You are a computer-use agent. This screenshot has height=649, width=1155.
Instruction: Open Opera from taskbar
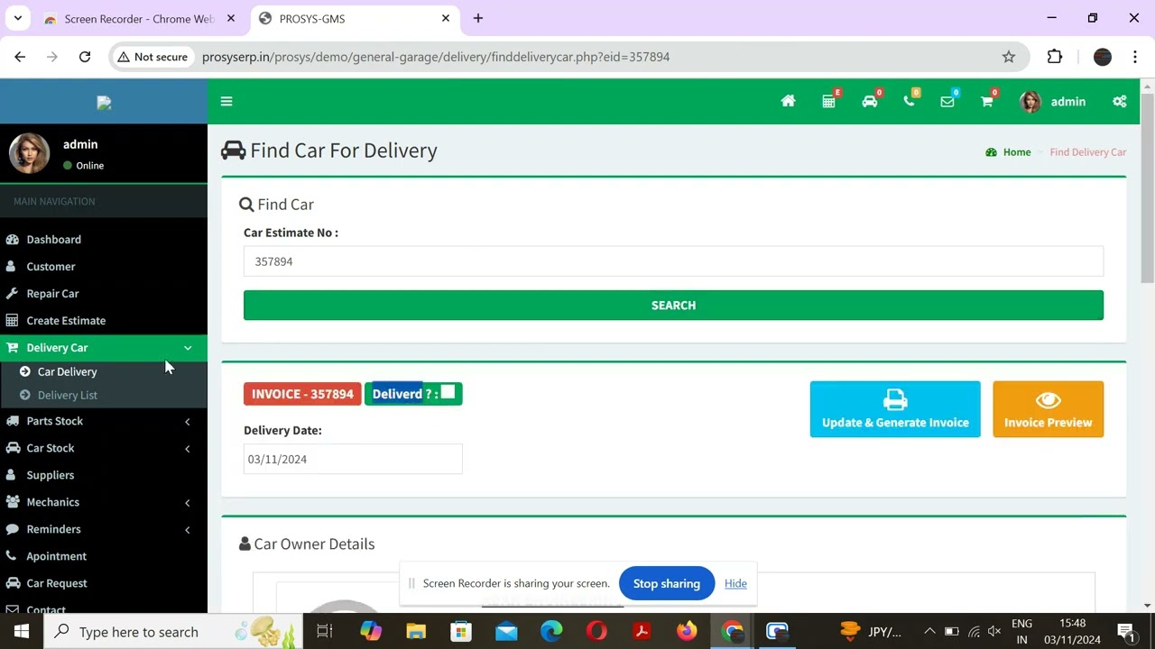[x=596, y=631]
